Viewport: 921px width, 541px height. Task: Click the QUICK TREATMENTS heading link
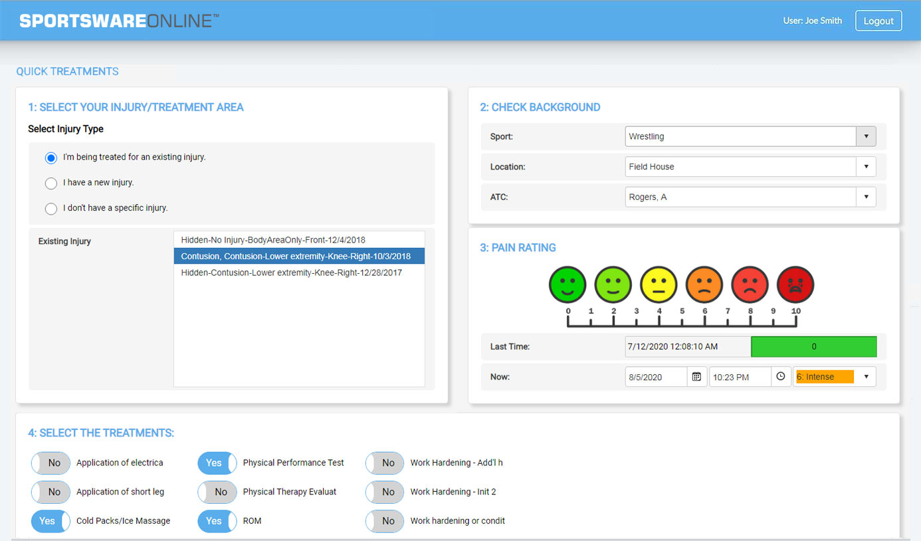pos(67,71)
